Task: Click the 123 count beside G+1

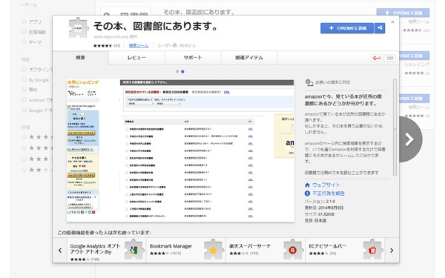Action: [389, 58]
